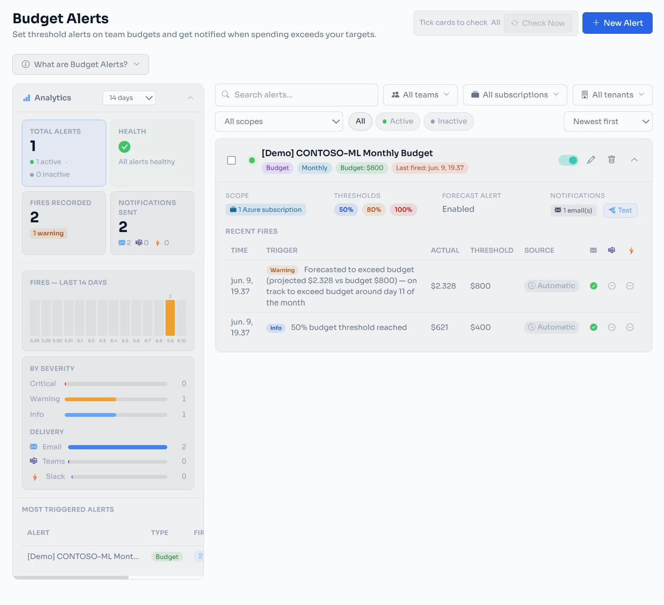The height and width of the screenshot is (605, 664).
Task: Click the Slack lightning column header icon
Action: 631,250
